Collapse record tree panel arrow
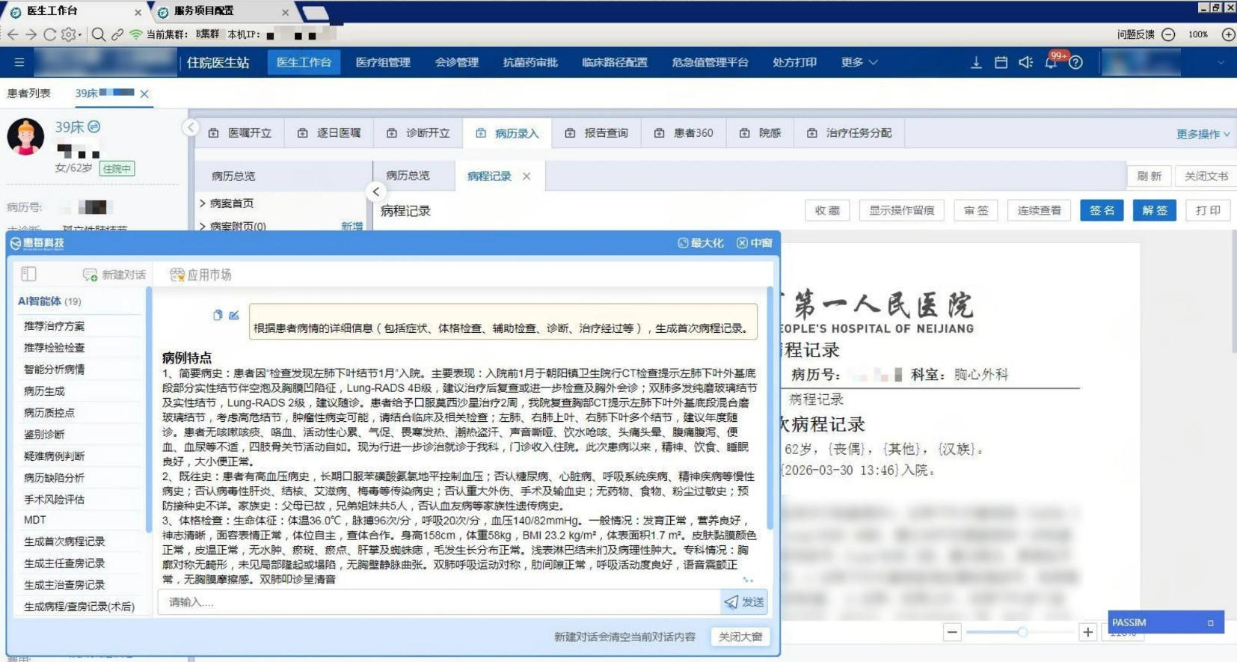1237x662 pixels. coord(376,191)
